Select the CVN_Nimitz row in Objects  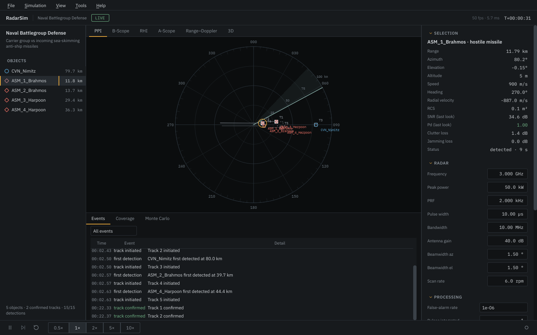point(43,71)
